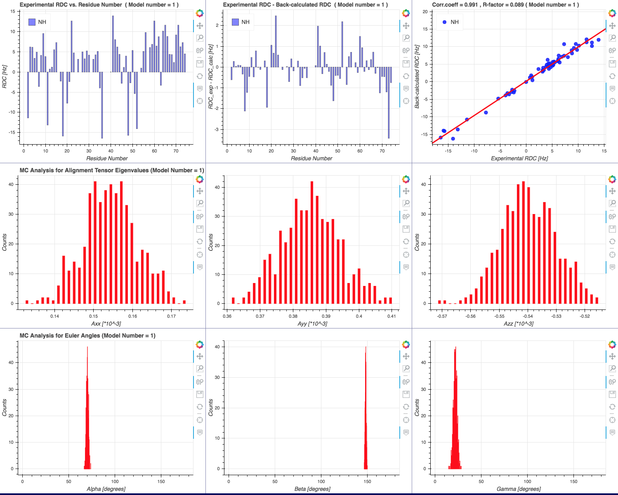The width and height of the screenshot is (618, 495).
Task: Save the Alpha angle histogram
Action: tap(200, 394)
